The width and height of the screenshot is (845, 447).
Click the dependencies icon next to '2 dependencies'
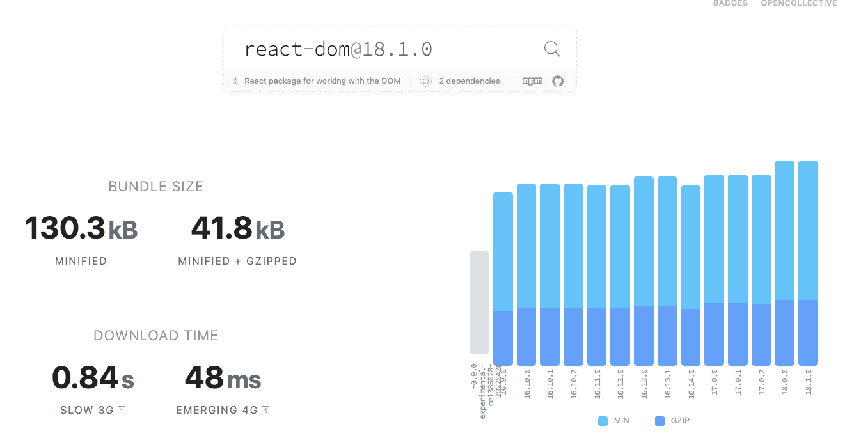pos(425,81)
